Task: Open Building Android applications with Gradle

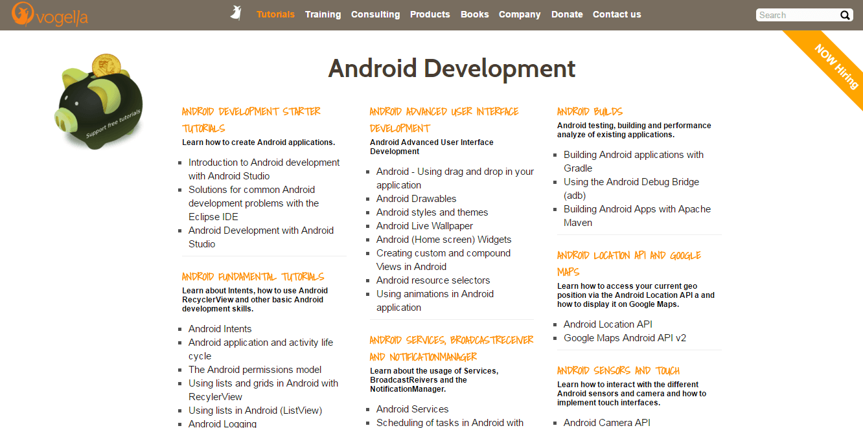Action: (x=634, y=161)
